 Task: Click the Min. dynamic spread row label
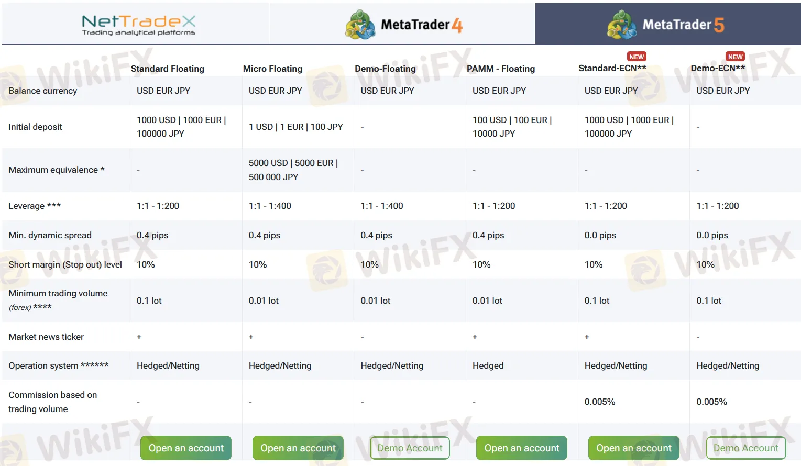[x=50, y=235]
